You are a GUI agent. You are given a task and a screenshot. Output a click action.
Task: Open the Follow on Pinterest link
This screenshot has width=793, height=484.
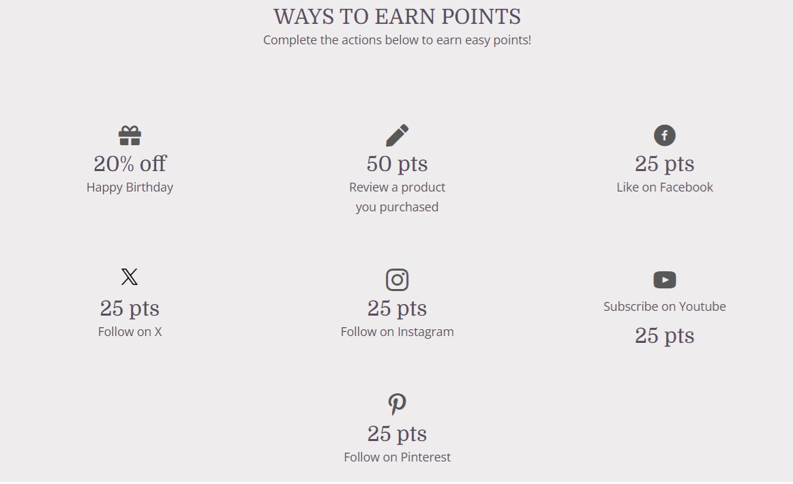(x=397, y=457)
